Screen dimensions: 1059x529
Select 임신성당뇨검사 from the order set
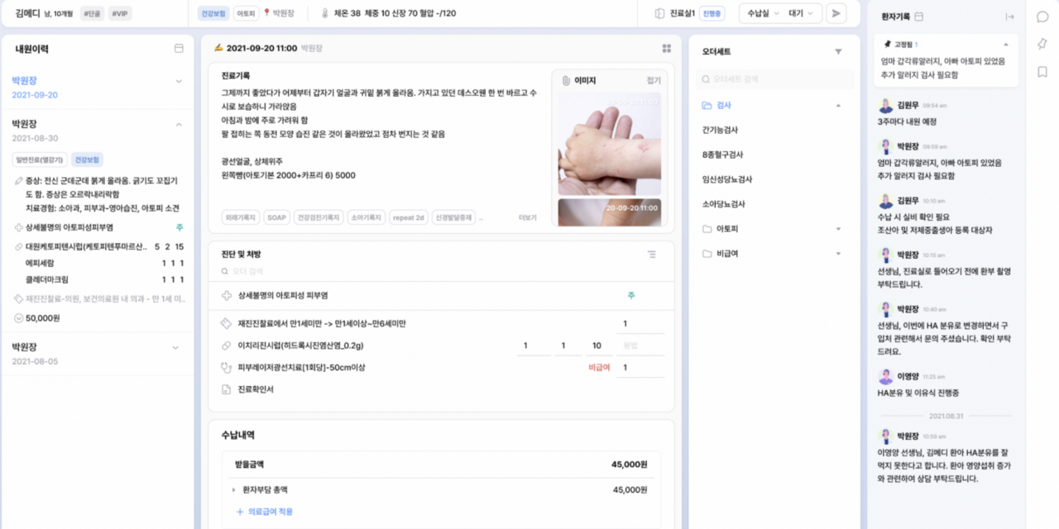click(727, 179)
